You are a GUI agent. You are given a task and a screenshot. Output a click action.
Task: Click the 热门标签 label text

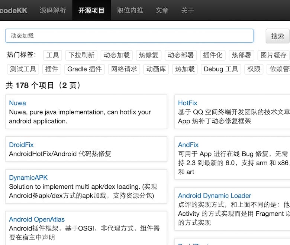tap(22, 55)
